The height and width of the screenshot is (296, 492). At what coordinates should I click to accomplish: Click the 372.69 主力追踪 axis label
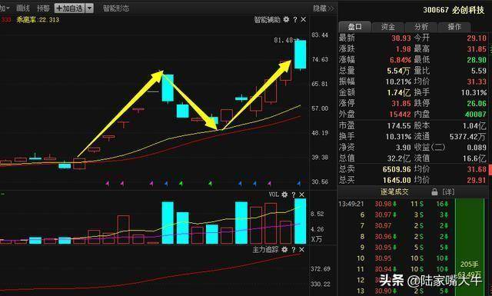click(x=321, y=269)
